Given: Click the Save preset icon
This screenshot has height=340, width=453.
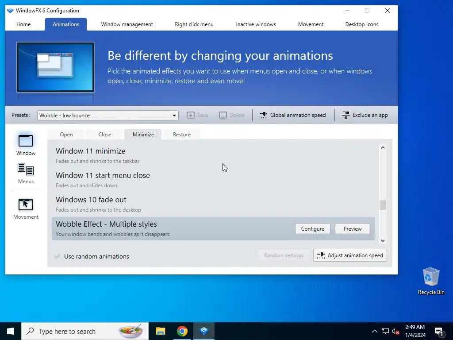Looking at the screenshot, I should (x=190, y=116).
